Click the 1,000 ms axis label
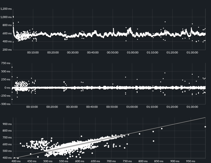211x163 pixels. (x=6, y=17)
